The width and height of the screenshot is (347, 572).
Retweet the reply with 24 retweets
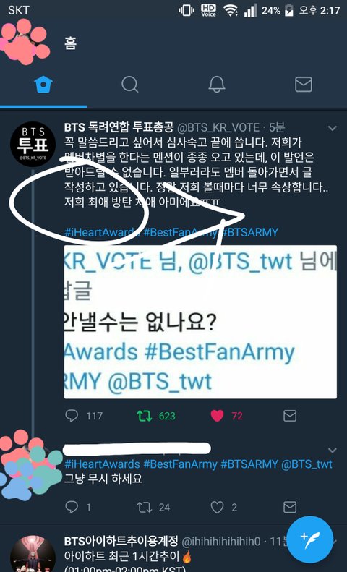(x=145, y=507)
